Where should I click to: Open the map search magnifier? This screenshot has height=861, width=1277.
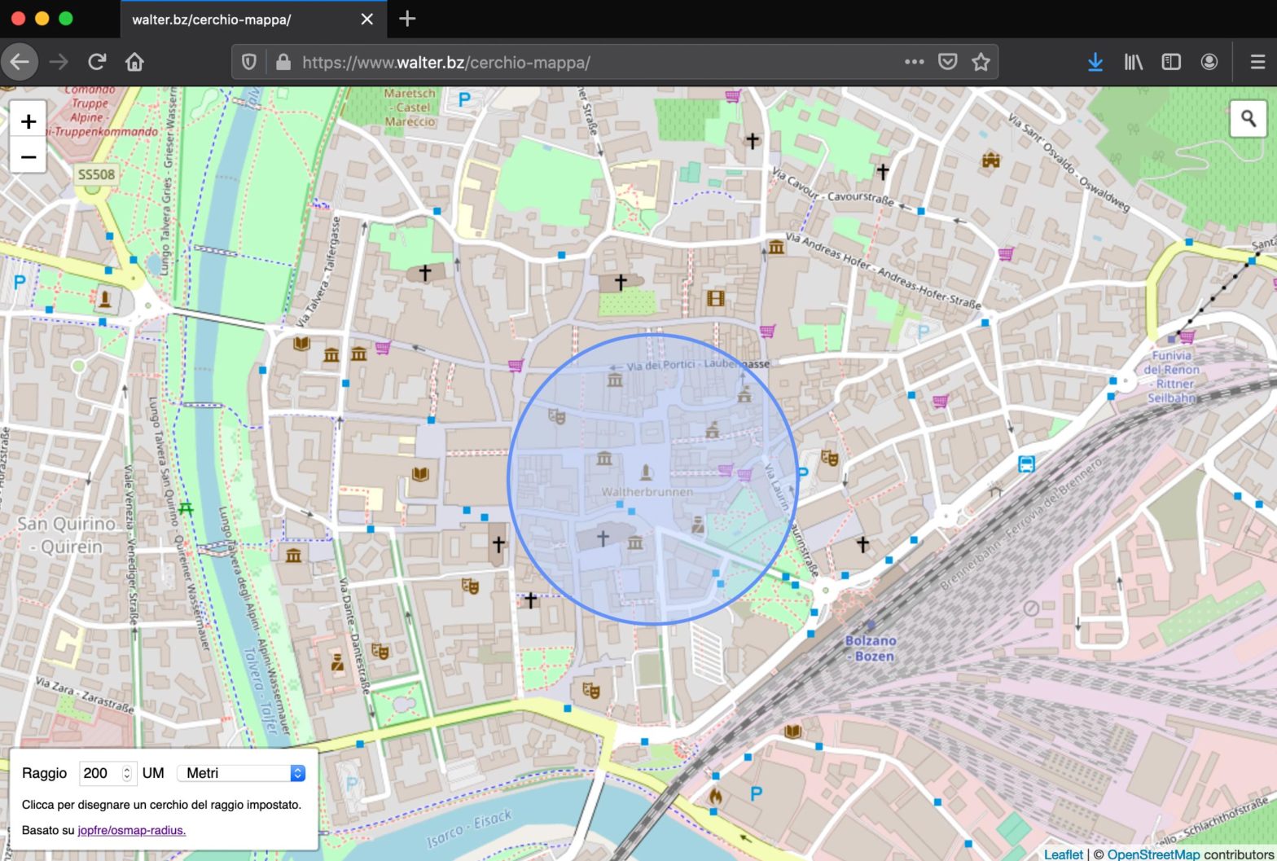1248,119
